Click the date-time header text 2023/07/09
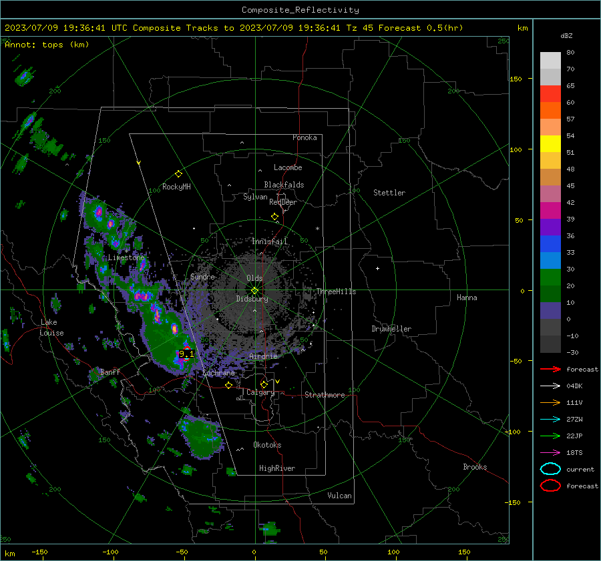The image size is (601, 561). [31, 28]
